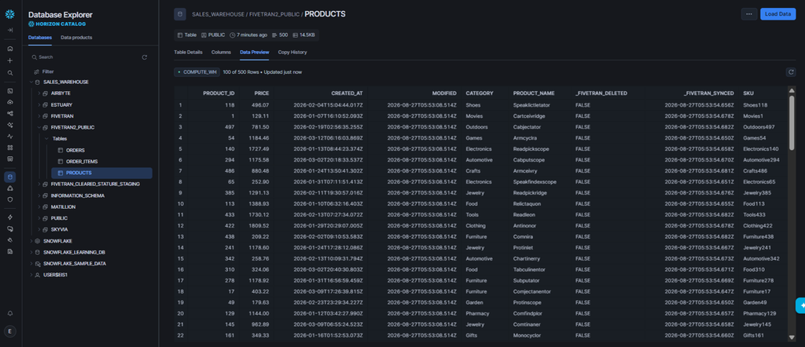Viewport: 805px width, 347px height.
Task: Refresh the database explorer tree
Action: (145, 57)
